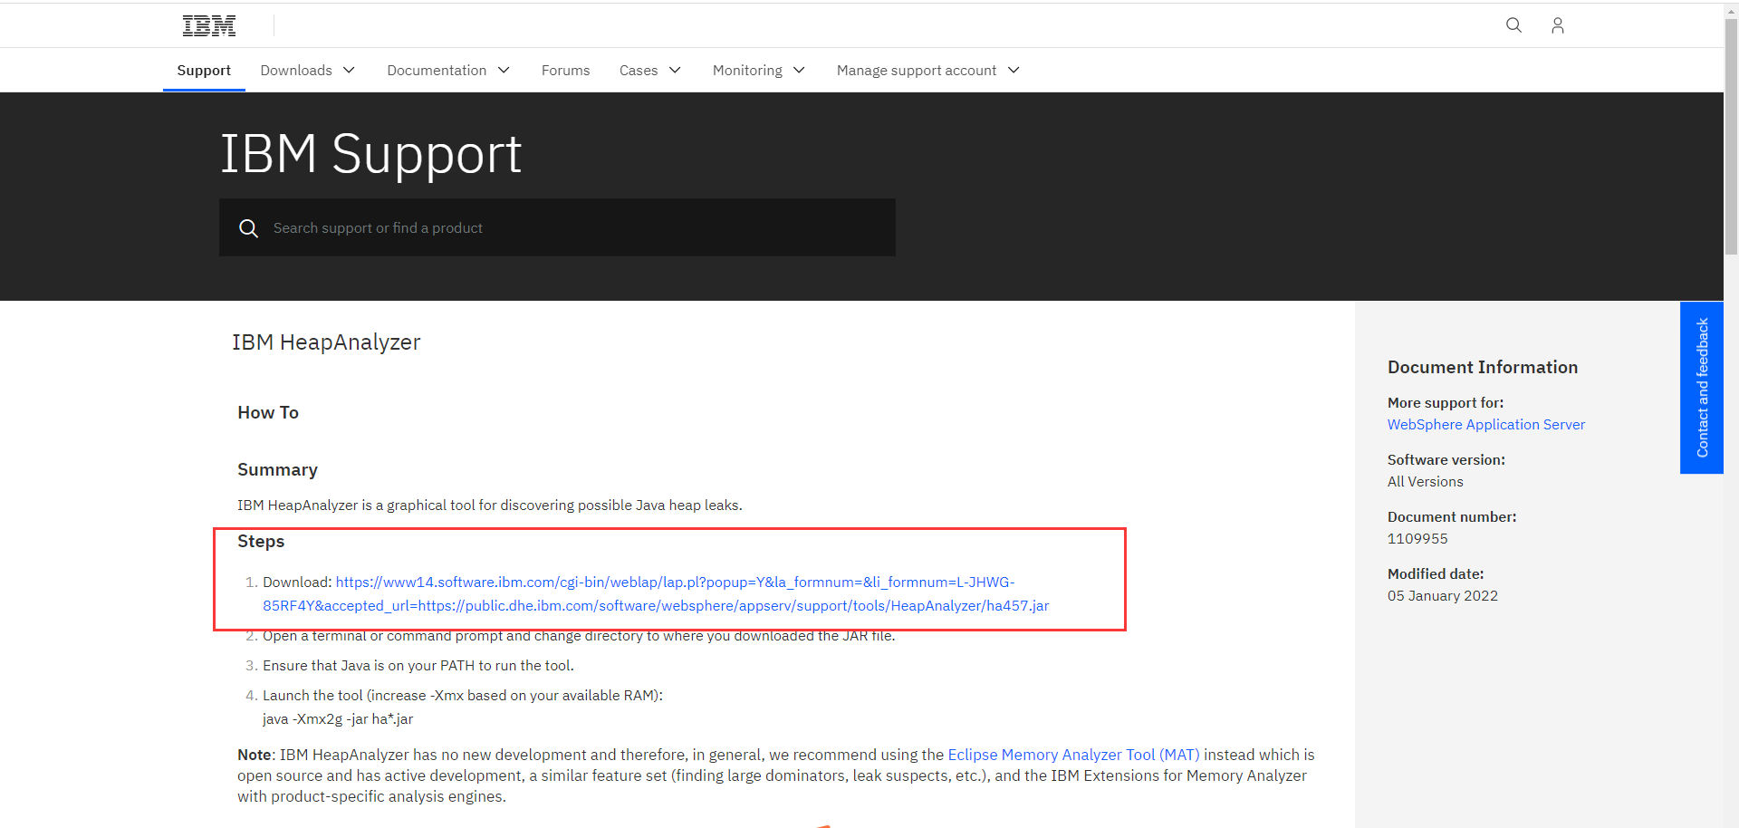Click the IBM HeapAnalyzer title text

326,342
